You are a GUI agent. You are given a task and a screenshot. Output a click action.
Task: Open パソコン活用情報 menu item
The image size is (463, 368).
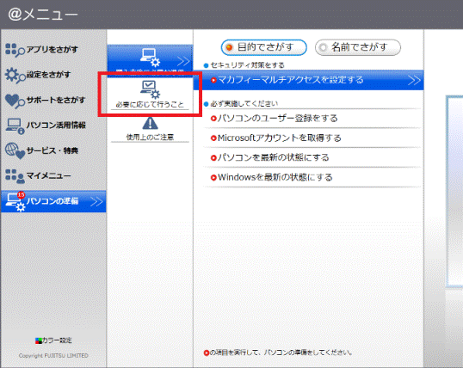coord(53,126)
